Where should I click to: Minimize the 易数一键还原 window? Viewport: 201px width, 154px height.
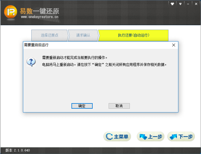coord(188,4)
